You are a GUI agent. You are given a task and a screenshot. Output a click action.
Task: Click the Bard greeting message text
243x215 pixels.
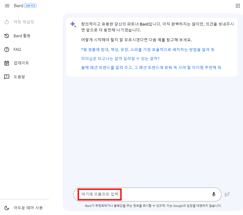point(157,27)
